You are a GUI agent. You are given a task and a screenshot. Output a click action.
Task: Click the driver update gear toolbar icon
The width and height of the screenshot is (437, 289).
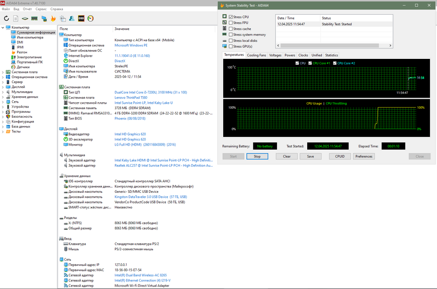click(63, 19)
